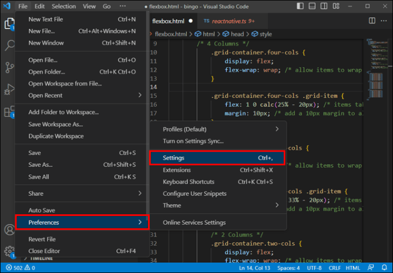
Task: Toggle Auto Save in the File menu
Action: [42, 210]
